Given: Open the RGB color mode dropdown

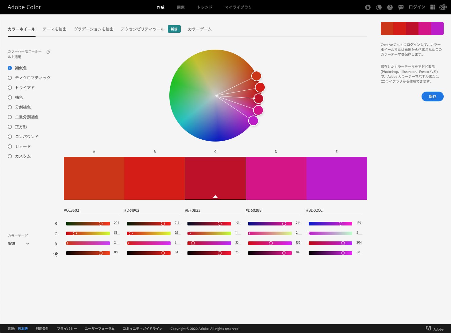Looking at the screenshot, I should pyautogui.click(x=18, y=244).
